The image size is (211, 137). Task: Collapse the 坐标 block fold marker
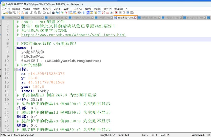pyautogui.click(x=15, y=70)
